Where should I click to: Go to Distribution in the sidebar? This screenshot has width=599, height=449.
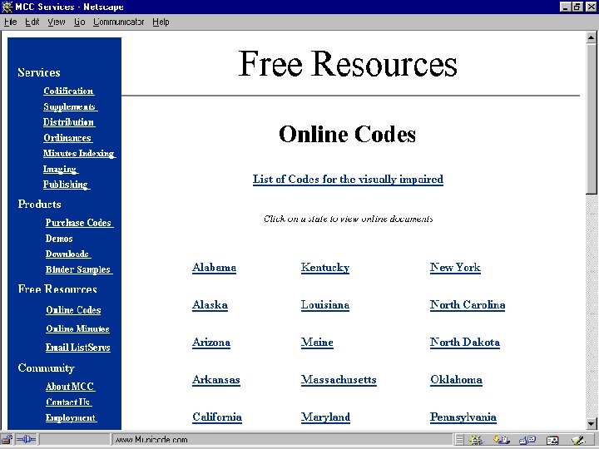pyautogui.click(x=69, y=122)
